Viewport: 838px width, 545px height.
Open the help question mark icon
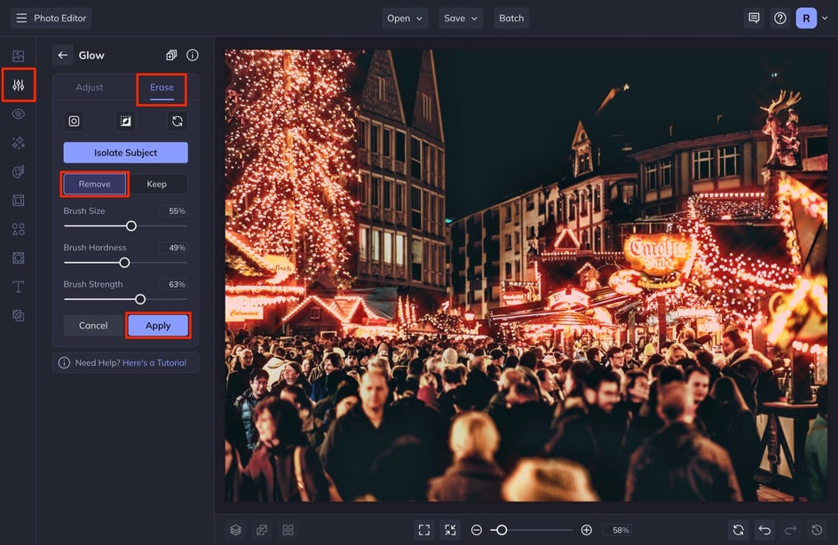(x=780, y=18)
